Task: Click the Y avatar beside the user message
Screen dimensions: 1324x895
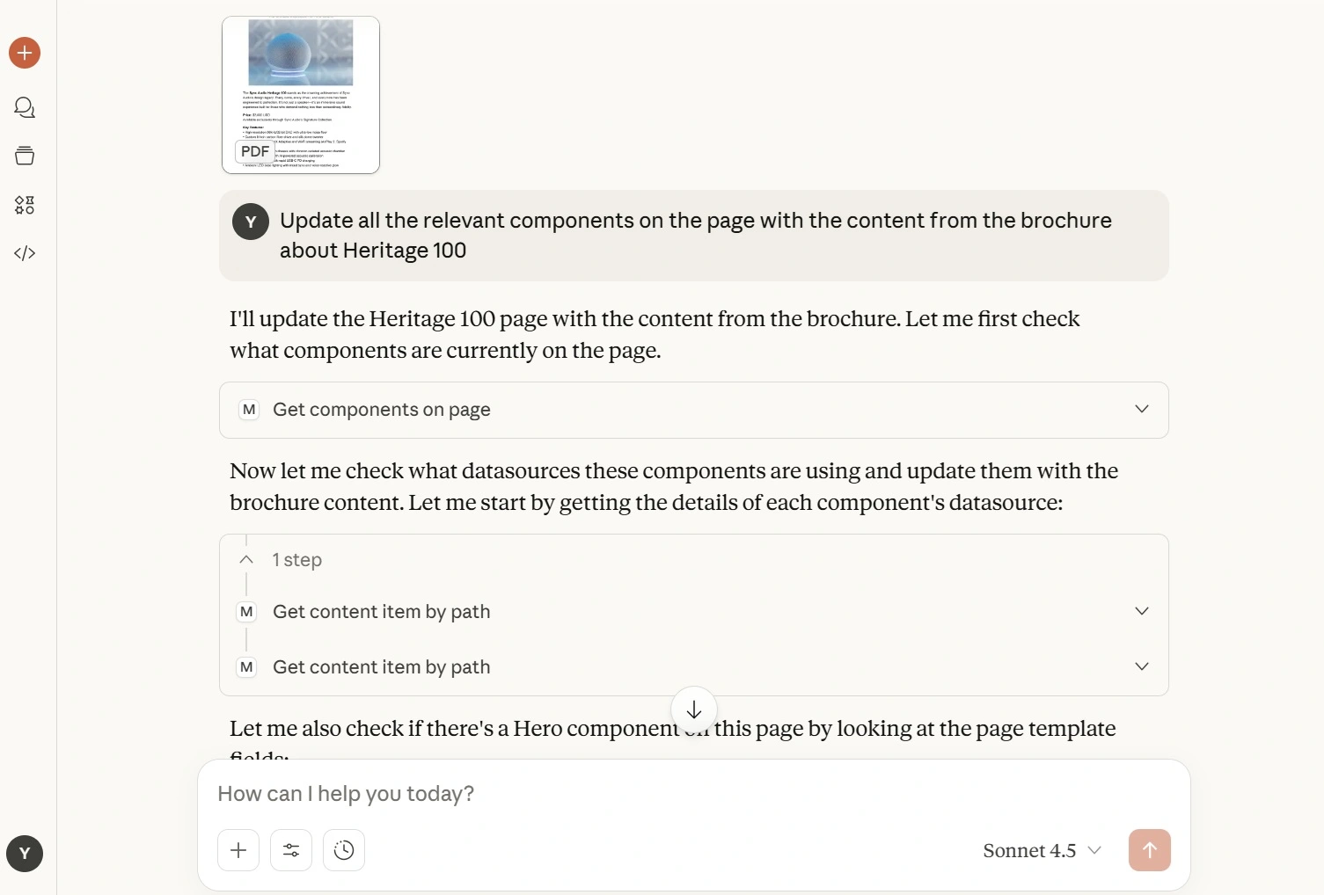Action: tap(250, 222)
